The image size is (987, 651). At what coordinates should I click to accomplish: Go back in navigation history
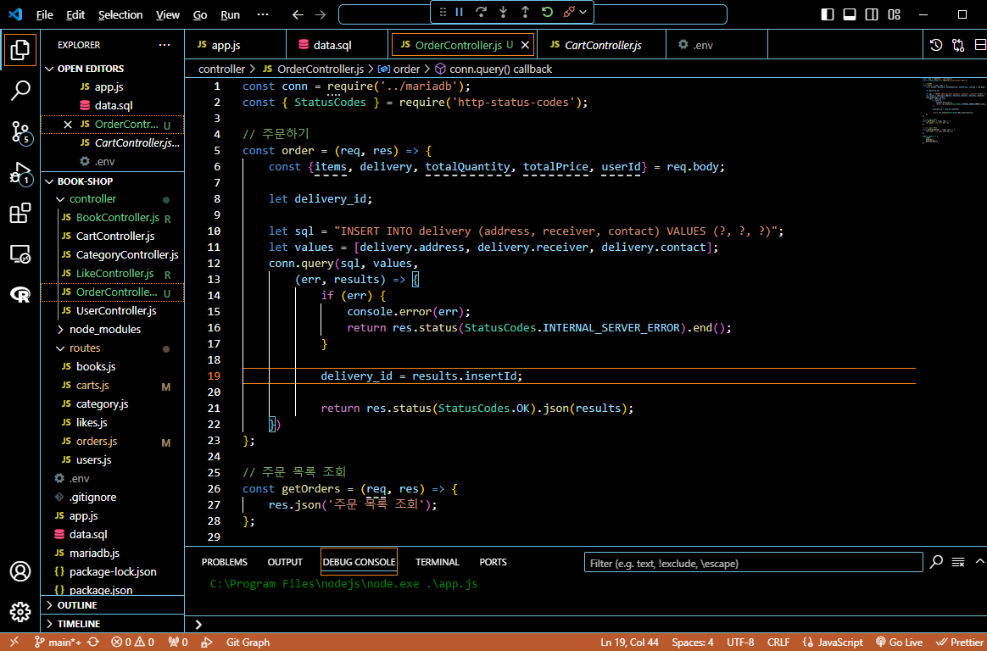298,14
